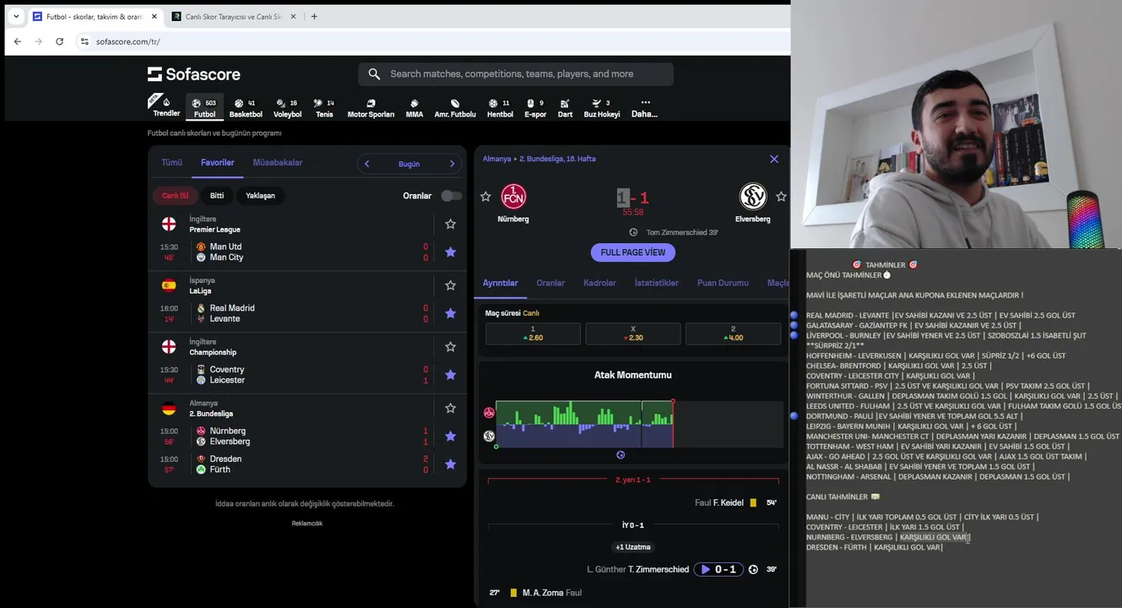Screen dimensions: 1122x608
Task: Select away win odds 4.00
Action: point(733,334)
